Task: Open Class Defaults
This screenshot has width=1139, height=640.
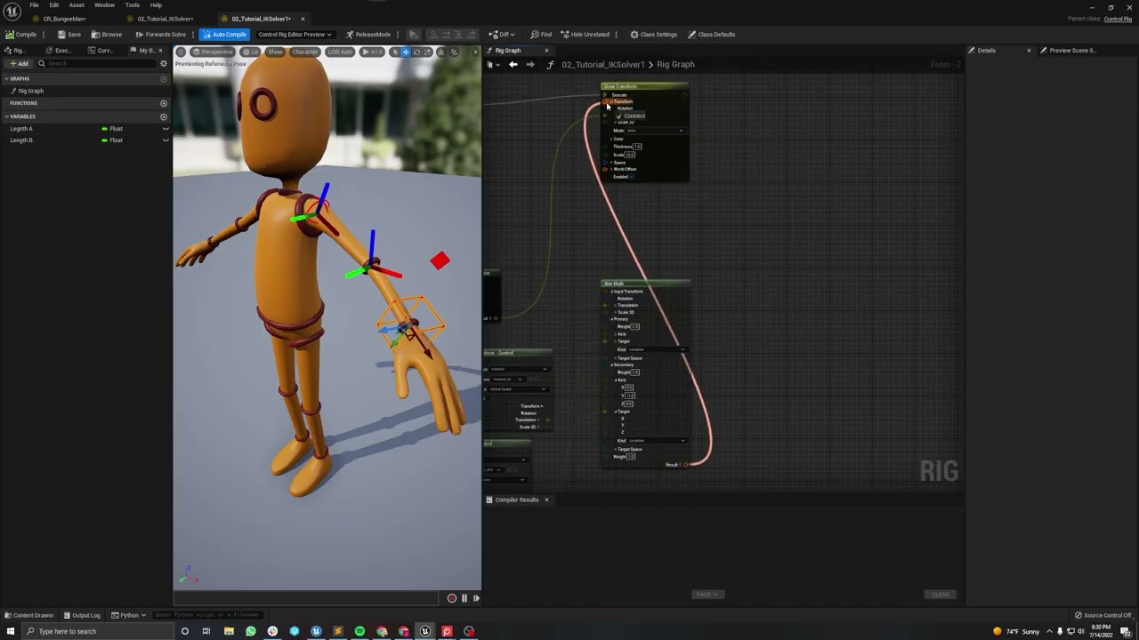Action: (711, 35)
